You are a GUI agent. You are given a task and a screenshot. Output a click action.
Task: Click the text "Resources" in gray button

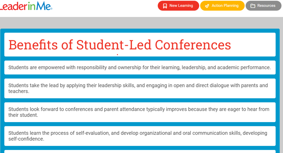tap(266, 6)
